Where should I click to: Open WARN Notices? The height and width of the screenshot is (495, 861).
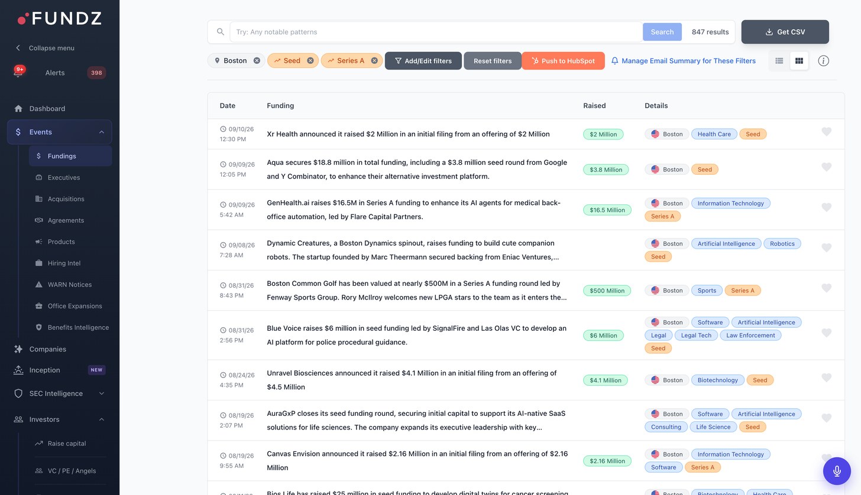(70, 285)
